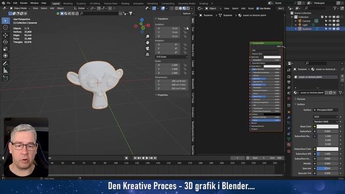
Task: Switch to the Shading workspace tab
Action: pos(125,4)
